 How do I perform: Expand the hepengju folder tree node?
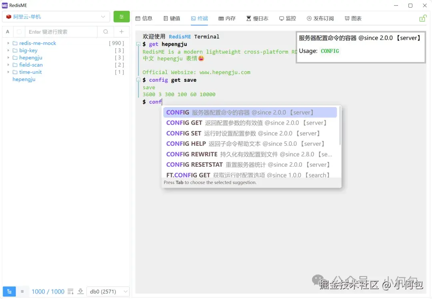8,57
